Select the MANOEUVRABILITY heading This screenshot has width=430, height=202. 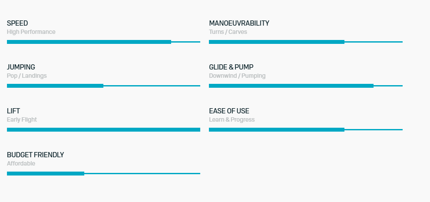coord(239,23)
